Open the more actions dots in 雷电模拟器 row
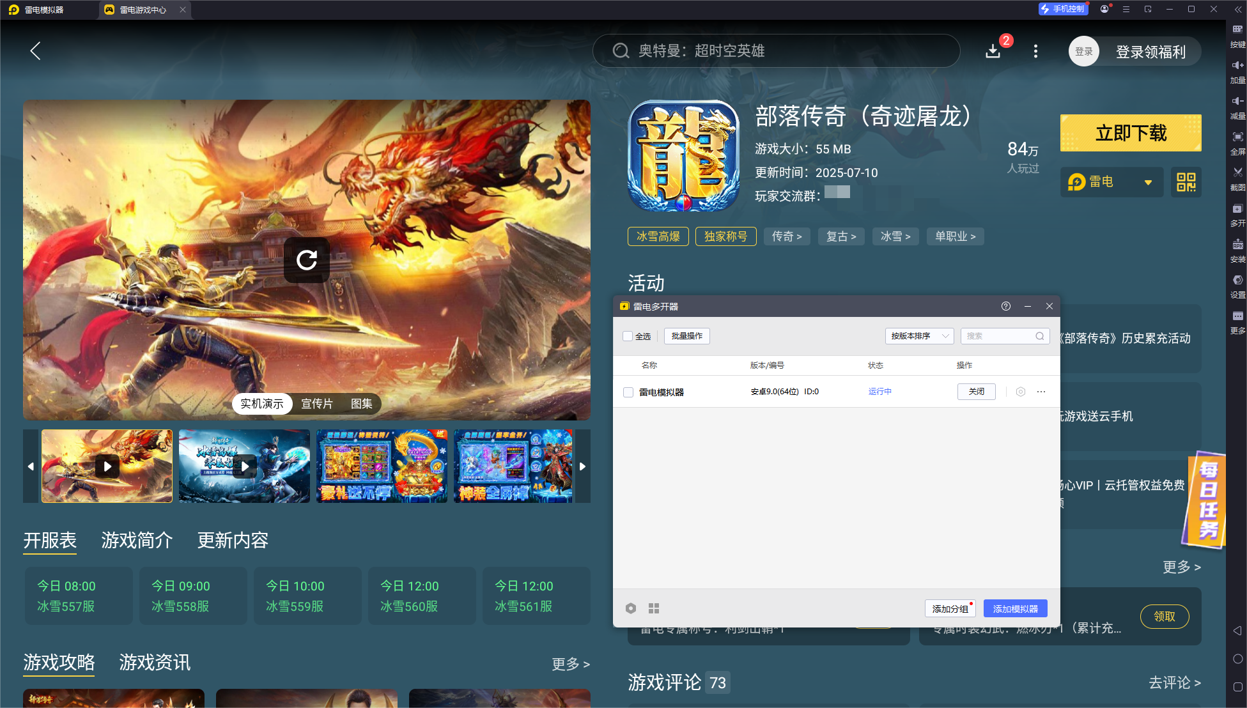 pos(1041,392)
